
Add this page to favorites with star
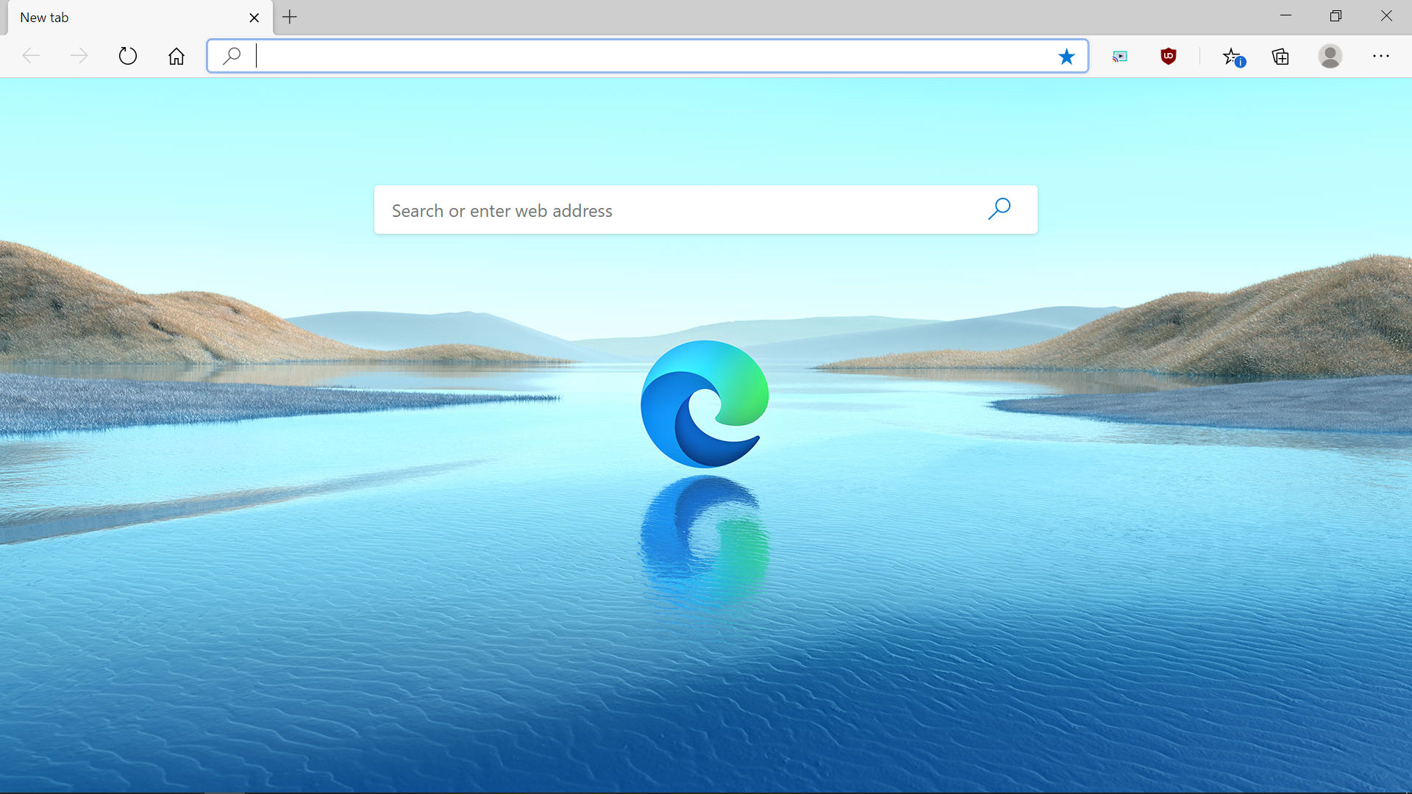tap(1066, 56)
